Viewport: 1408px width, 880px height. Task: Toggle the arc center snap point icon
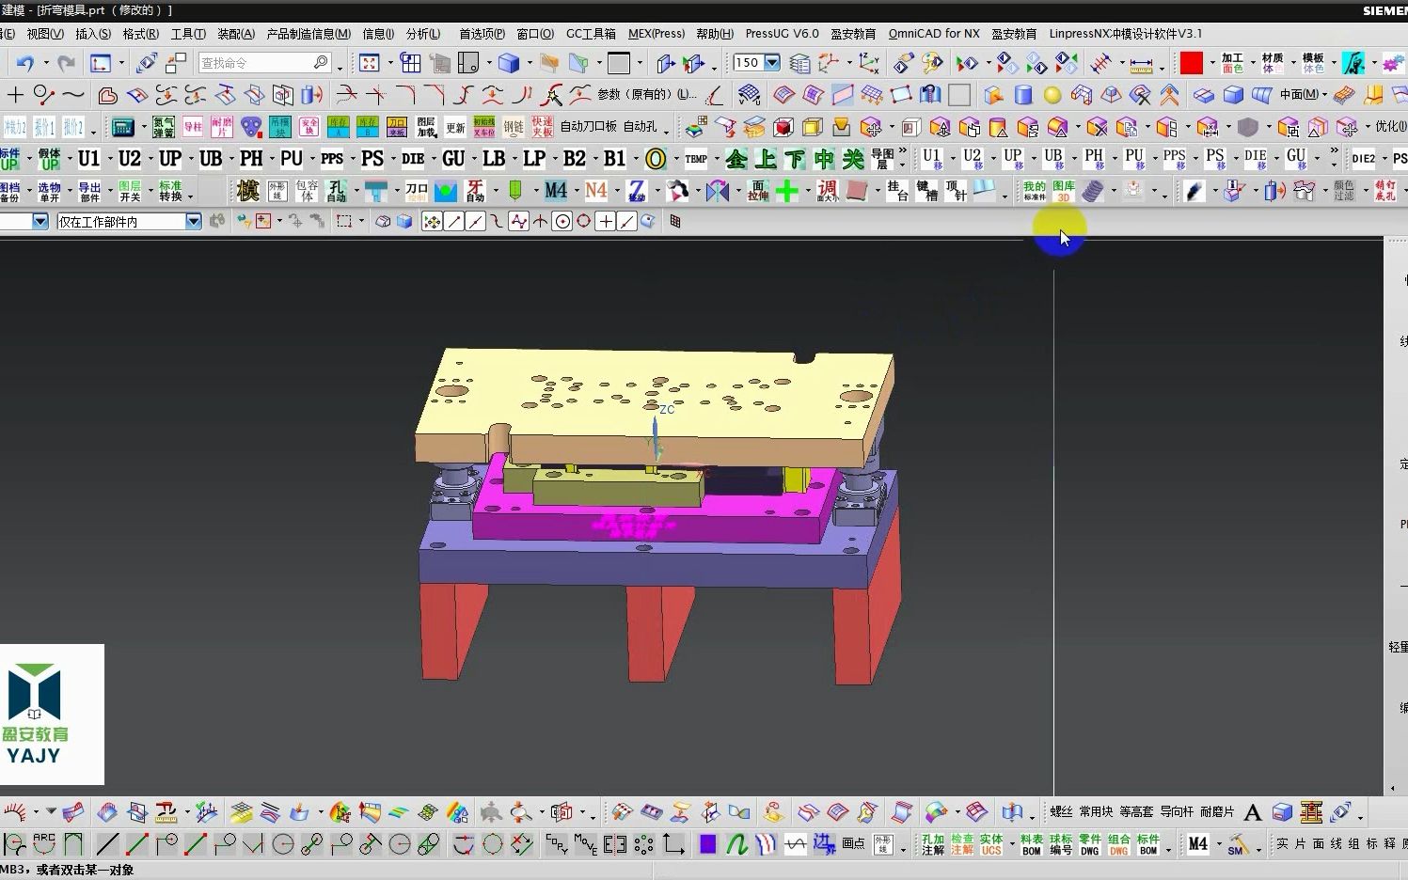pos(563,221)
